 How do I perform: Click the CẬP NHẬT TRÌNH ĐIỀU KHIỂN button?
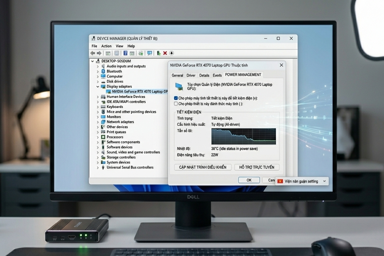pyautogui.click(x=203, y=167)
